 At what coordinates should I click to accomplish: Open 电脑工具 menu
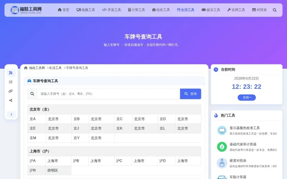pos(86,10)
